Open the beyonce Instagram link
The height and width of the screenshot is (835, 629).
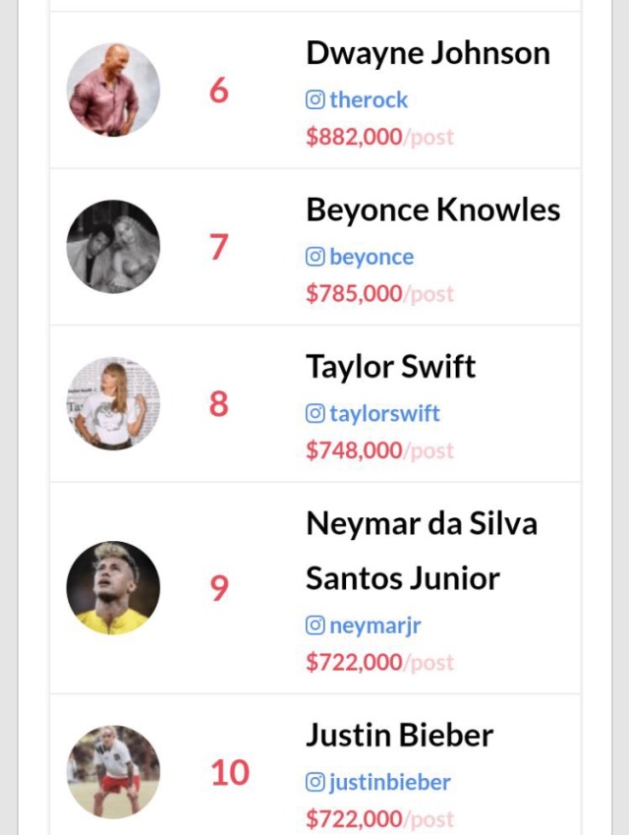pos(372,258)
